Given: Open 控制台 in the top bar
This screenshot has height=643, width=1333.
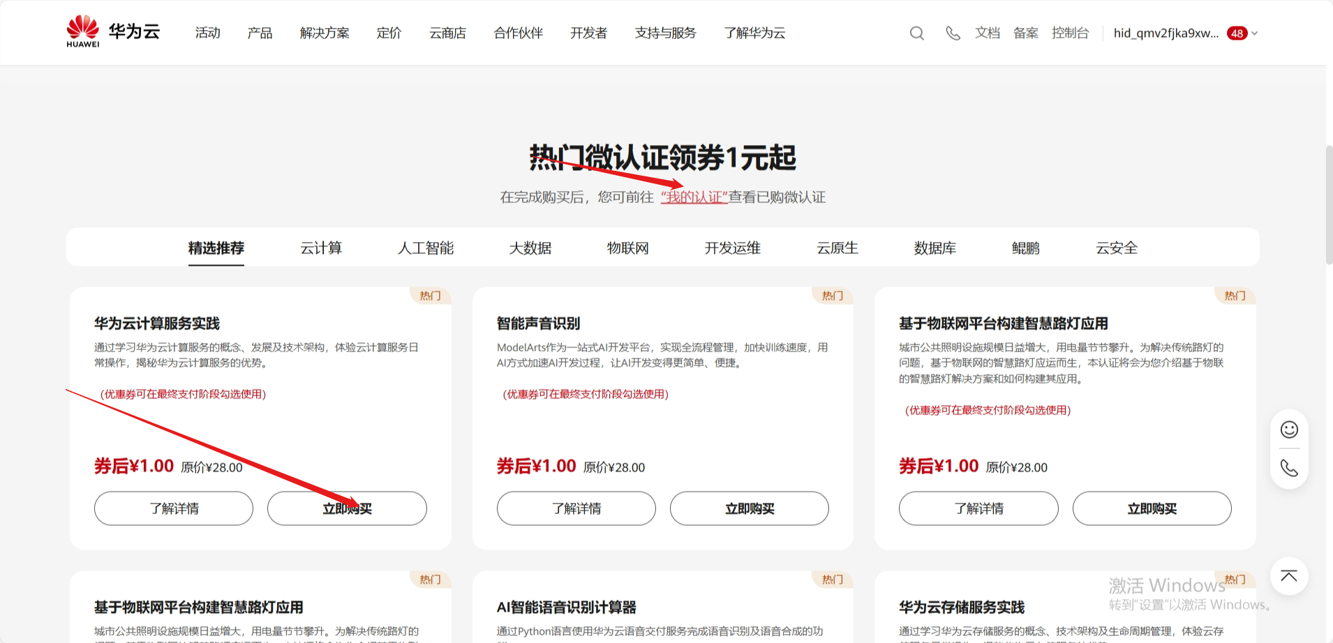Looking at the screenshot, I should coord(1070,33).
